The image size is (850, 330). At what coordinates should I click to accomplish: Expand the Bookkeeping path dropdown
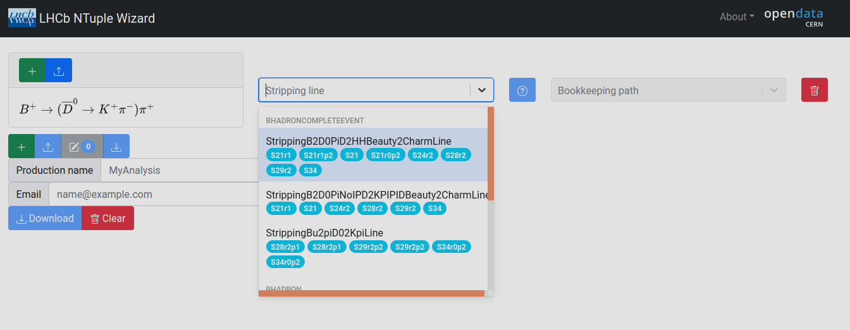point(773,90)
